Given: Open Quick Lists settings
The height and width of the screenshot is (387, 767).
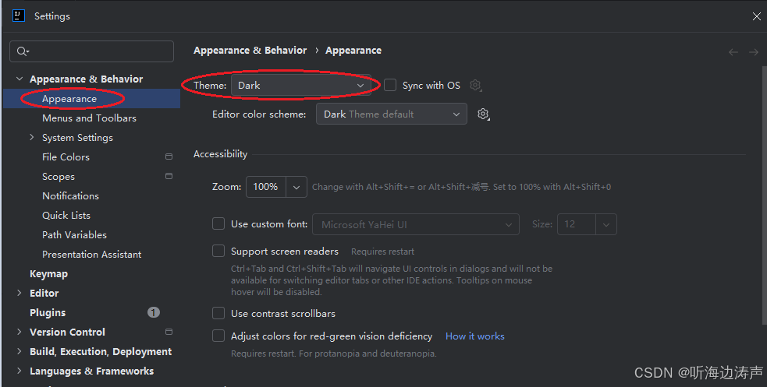Looking at the screenshot, I should pyautogui.click(x=66, y=215).
